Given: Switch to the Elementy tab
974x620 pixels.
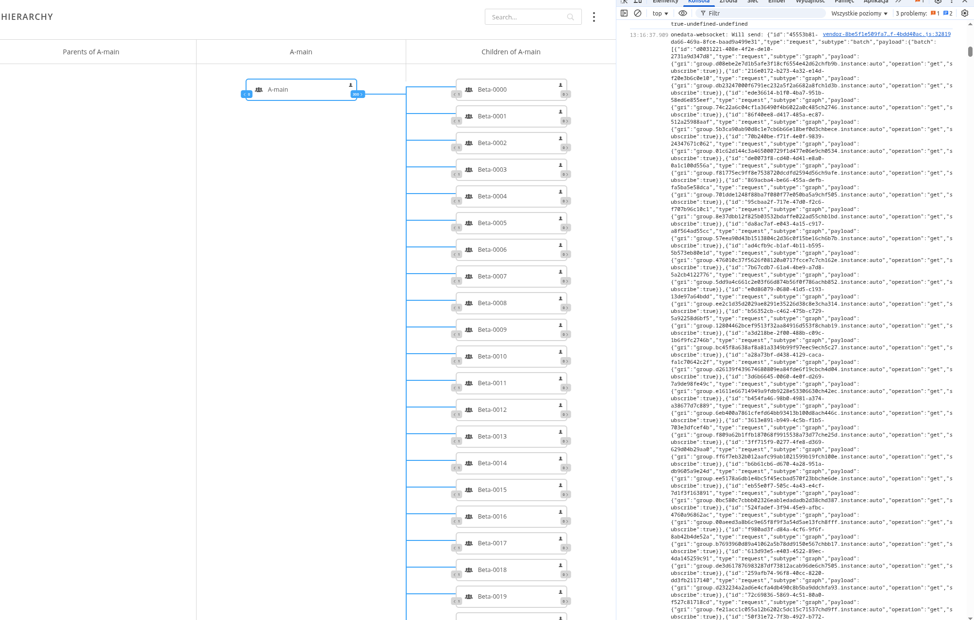Looking at the screenshot, I should (x=665, y=1).
